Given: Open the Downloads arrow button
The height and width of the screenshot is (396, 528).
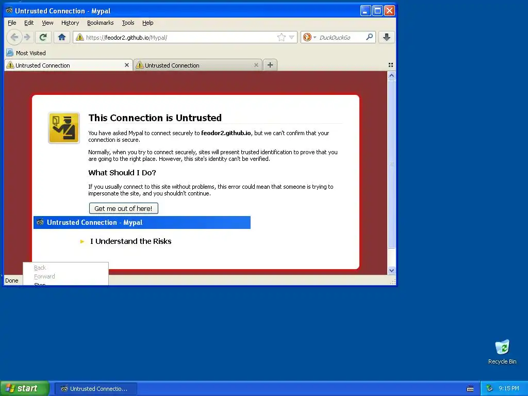Looking at the screenshot, I should 387,37.
